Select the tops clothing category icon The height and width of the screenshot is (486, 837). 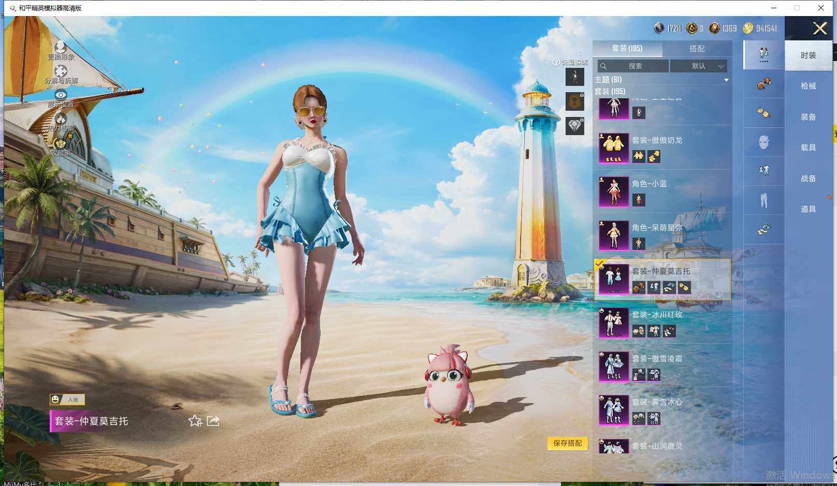pyautogui.click(x=763, y=170)
